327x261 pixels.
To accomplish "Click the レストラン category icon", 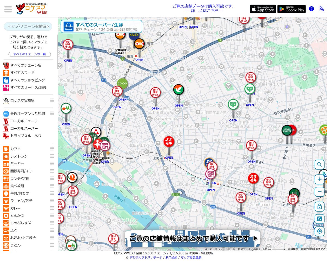I will coord(6,156).
